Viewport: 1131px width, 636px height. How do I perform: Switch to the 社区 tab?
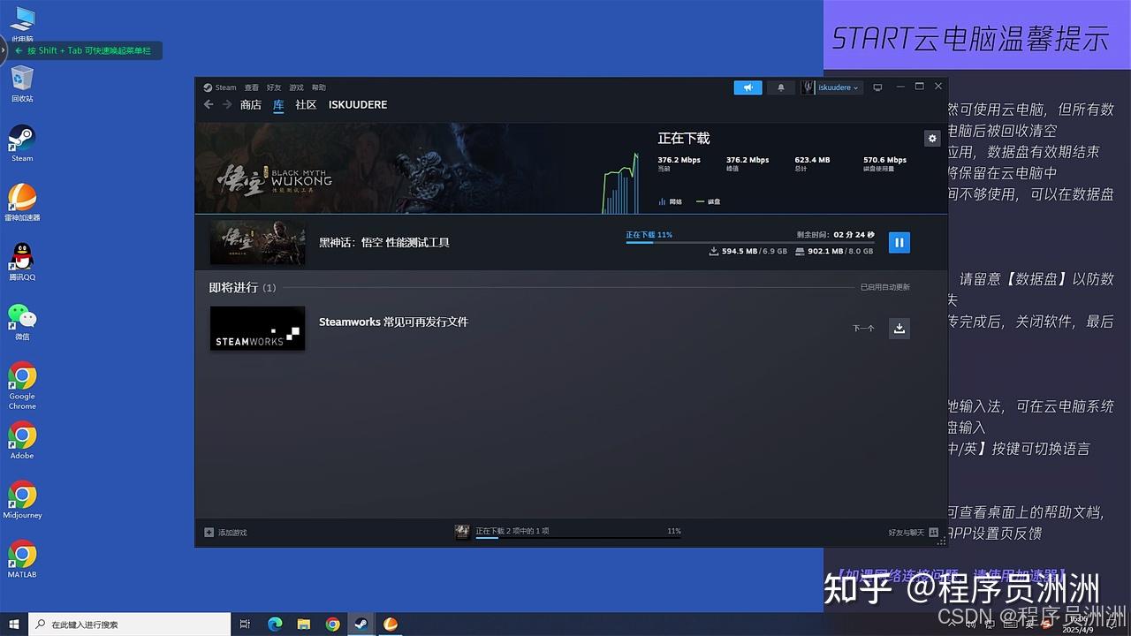(305, 104)
